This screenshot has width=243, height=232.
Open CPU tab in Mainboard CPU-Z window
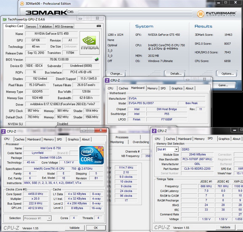110,88
